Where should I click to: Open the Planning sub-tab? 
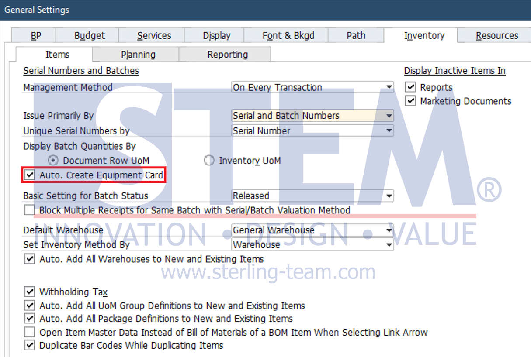point(138,55)
